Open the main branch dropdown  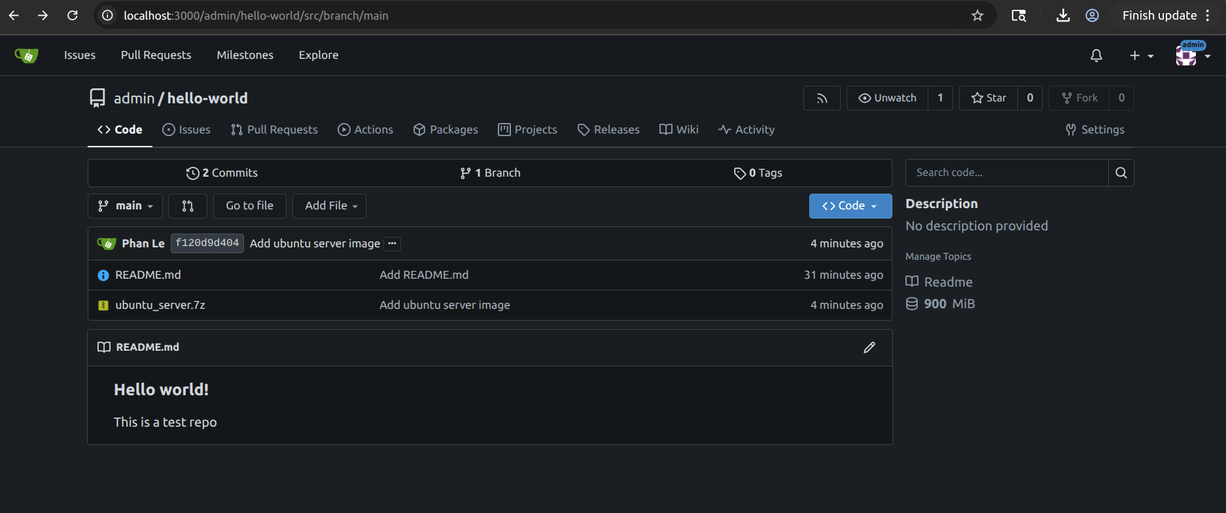(125, 206)
